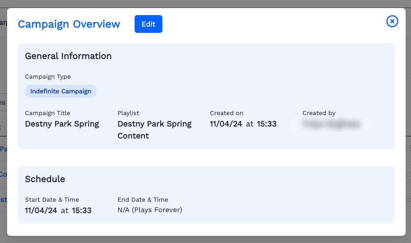Click the Campaign Title label
The width and height of the screenshot is (411, 243).
click(x=47, y=113)
